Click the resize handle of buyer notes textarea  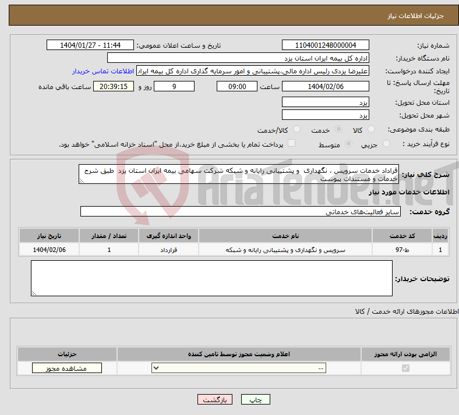coord(34,293)
